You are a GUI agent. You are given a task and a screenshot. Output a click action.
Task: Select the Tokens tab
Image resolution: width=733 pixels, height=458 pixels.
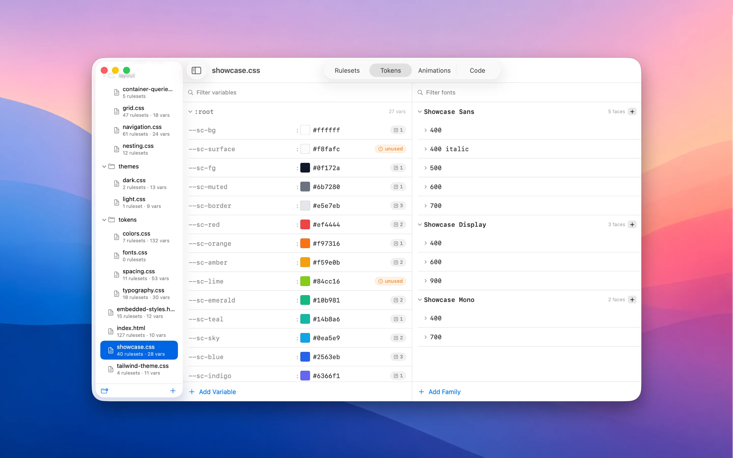390,70
